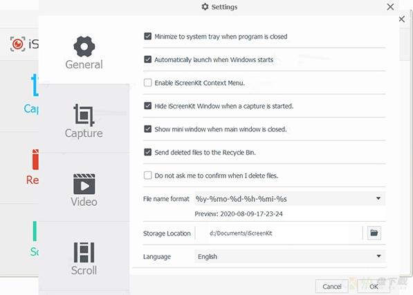
Task: Enable iScreenKit Context Menu checkbox
Action: (x=148, y=82)
